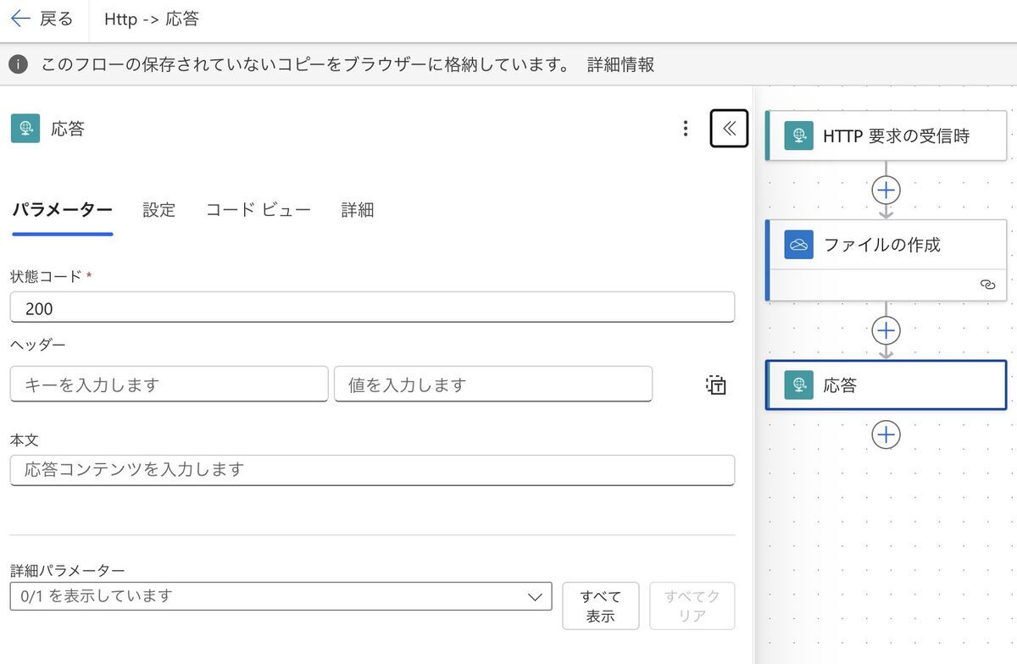The width and height of the screenshot is (1017, 664).
Task: Click the 応答 title in panel header
Action: pyautogui.click(x=68, y=129)
